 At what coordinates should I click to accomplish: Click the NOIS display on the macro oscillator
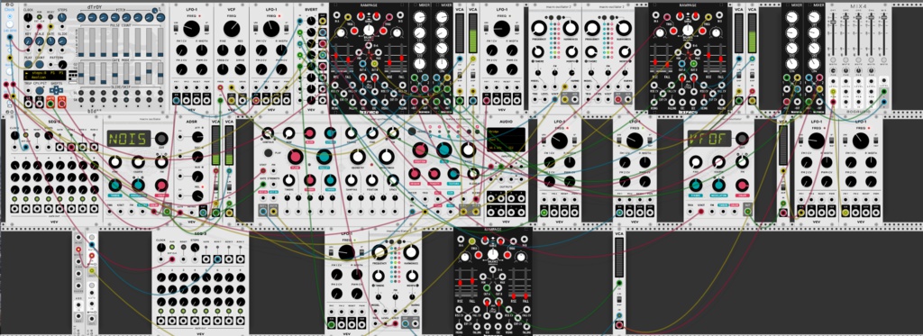pyautogui.click(x=129, y=139)
